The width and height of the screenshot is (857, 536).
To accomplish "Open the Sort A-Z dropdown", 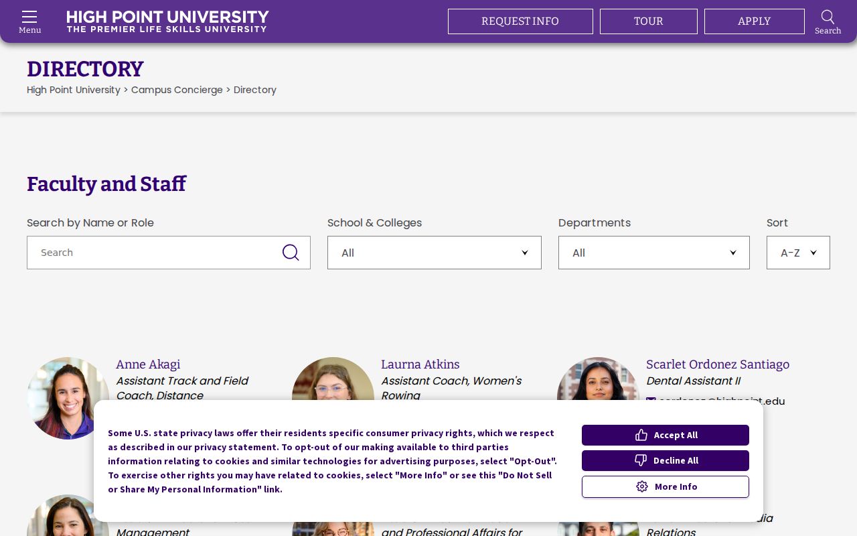I will coord(798,253).
